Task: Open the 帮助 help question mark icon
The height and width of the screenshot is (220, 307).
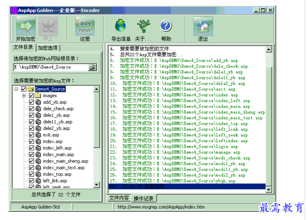Action: click(x=166, y=25)
